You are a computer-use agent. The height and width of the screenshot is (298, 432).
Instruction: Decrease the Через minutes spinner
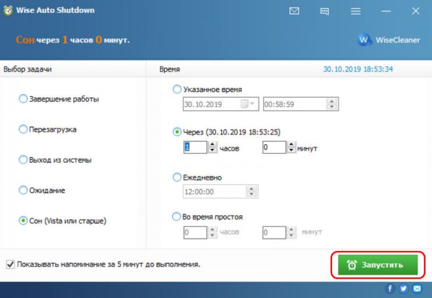(291, 150)
